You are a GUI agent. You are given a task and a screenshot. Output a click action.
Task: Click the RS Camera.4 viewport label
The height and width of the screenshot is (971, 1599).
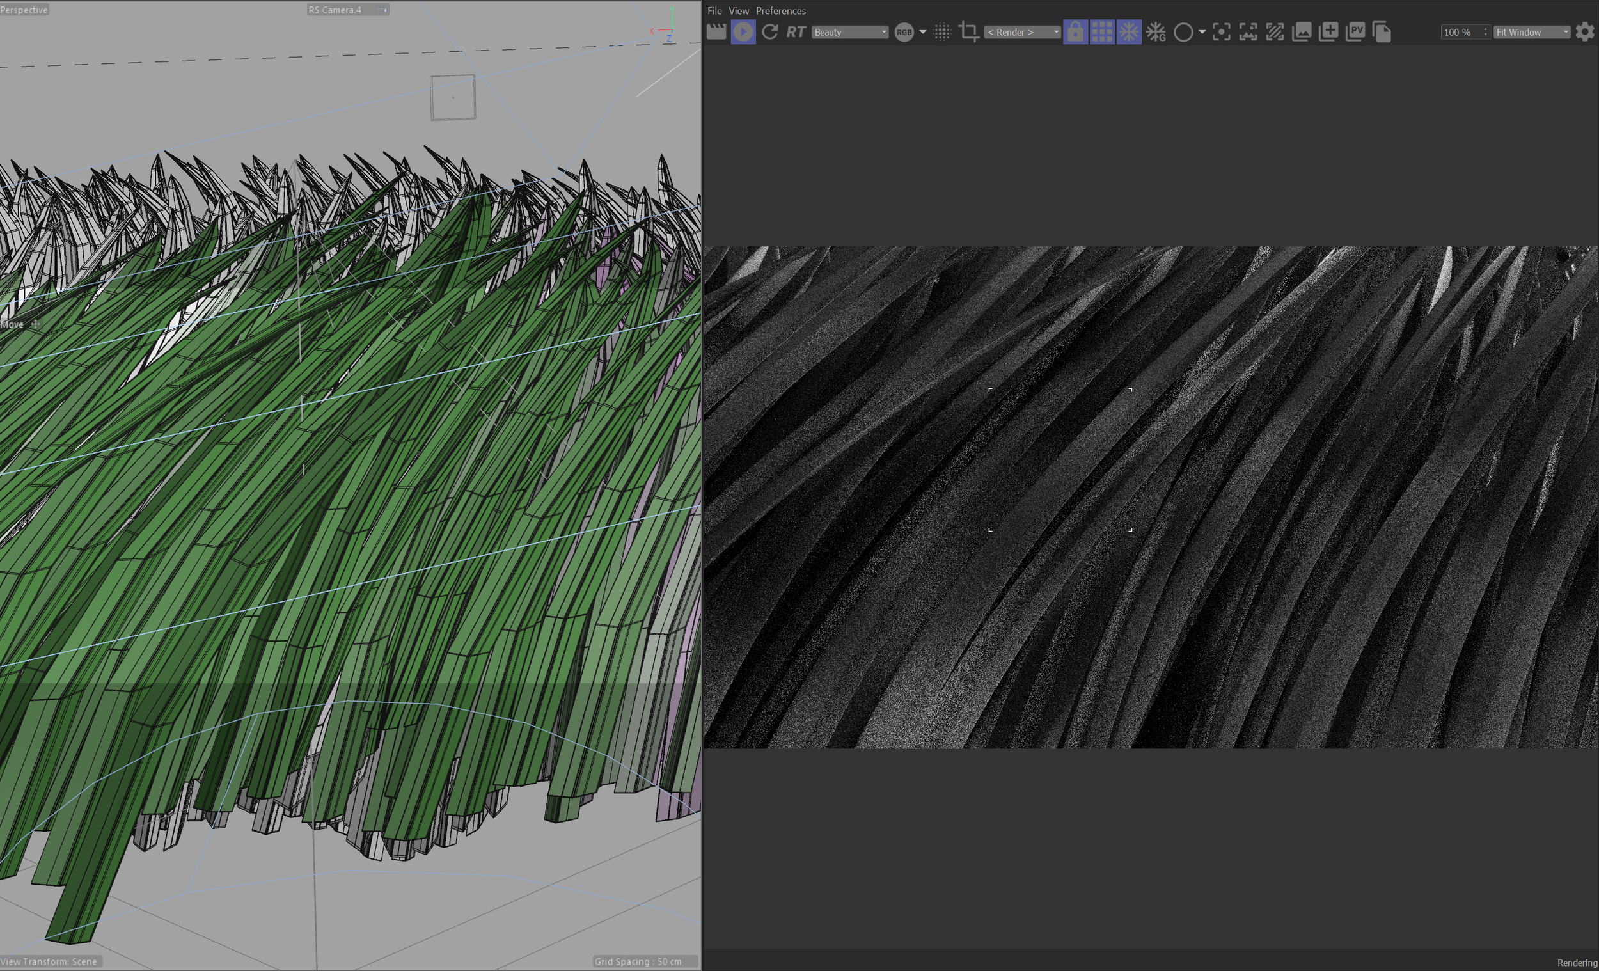tap(335, 10)
